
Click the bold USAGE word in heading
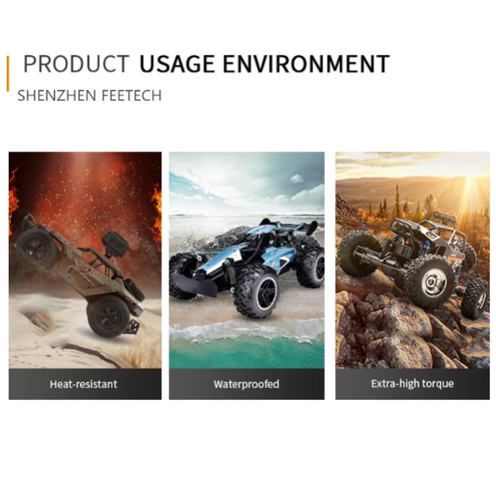point(178,64)
